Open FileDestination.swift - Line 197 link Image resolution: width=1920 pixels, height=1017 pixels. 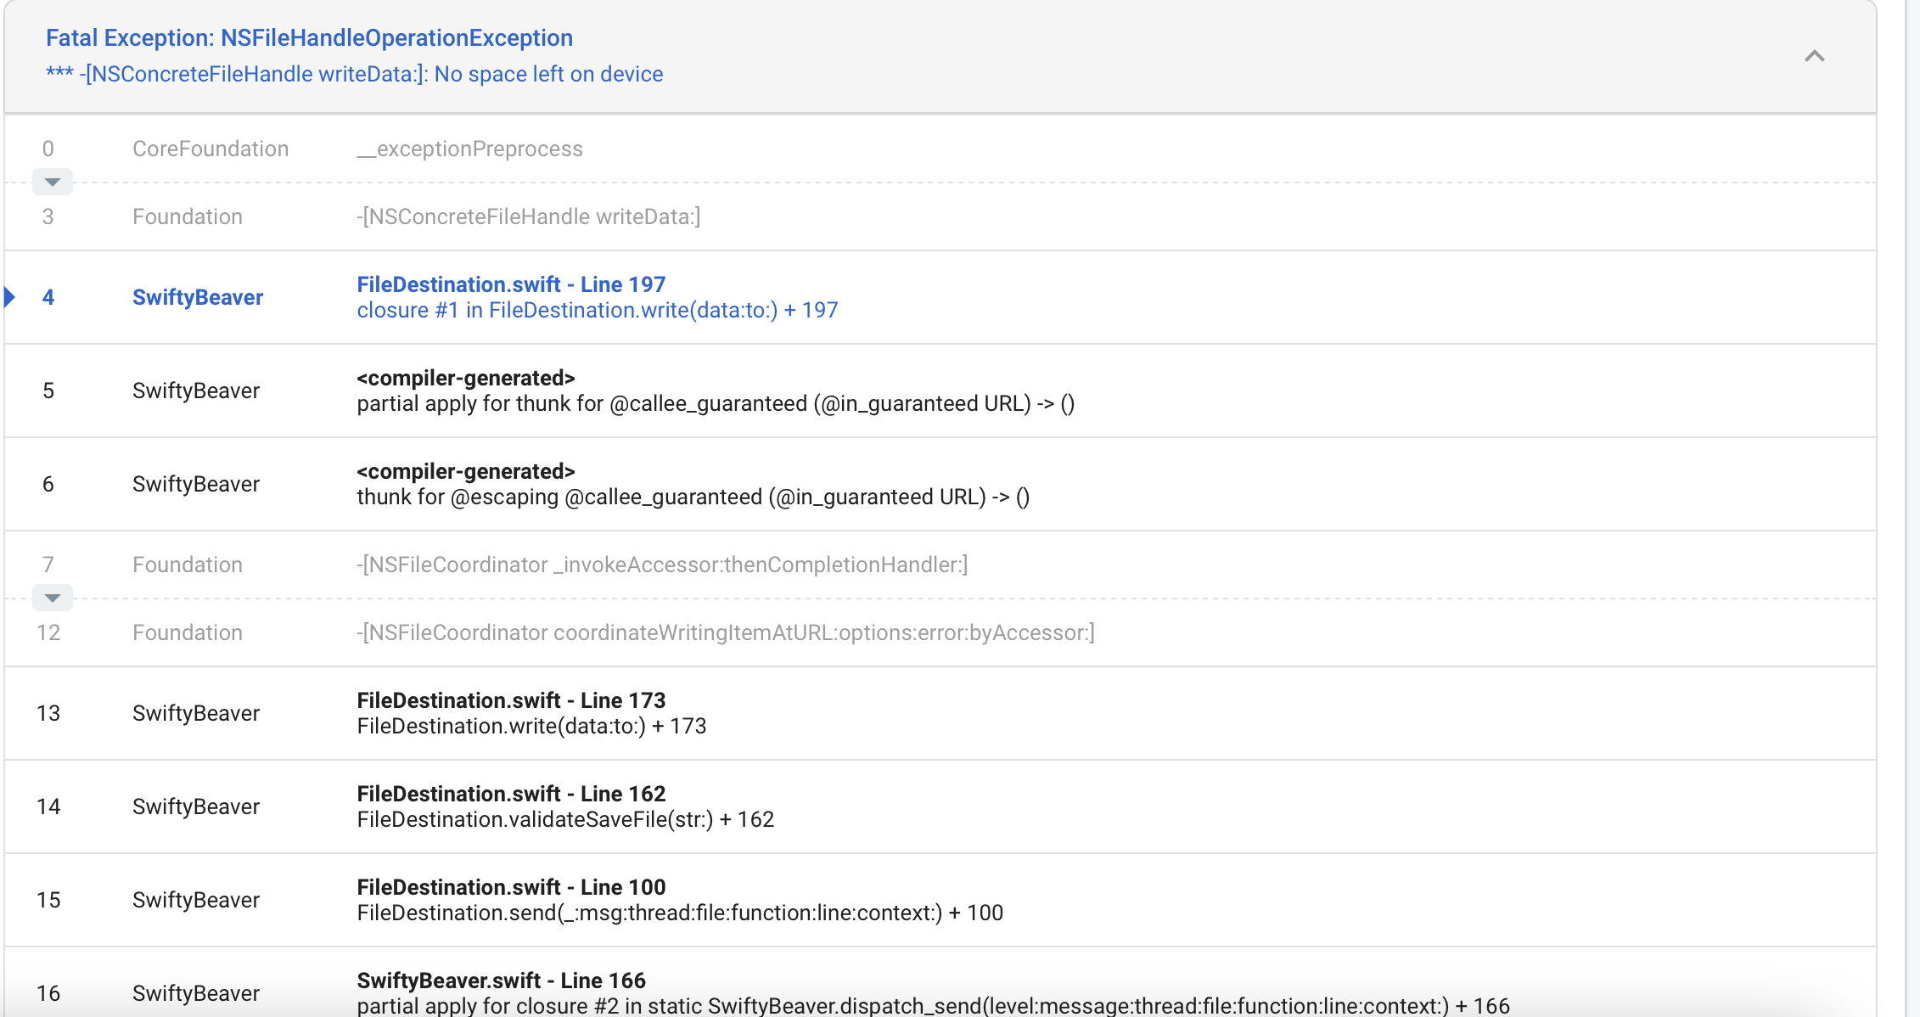pyautogui.click(x=511, y=284)
